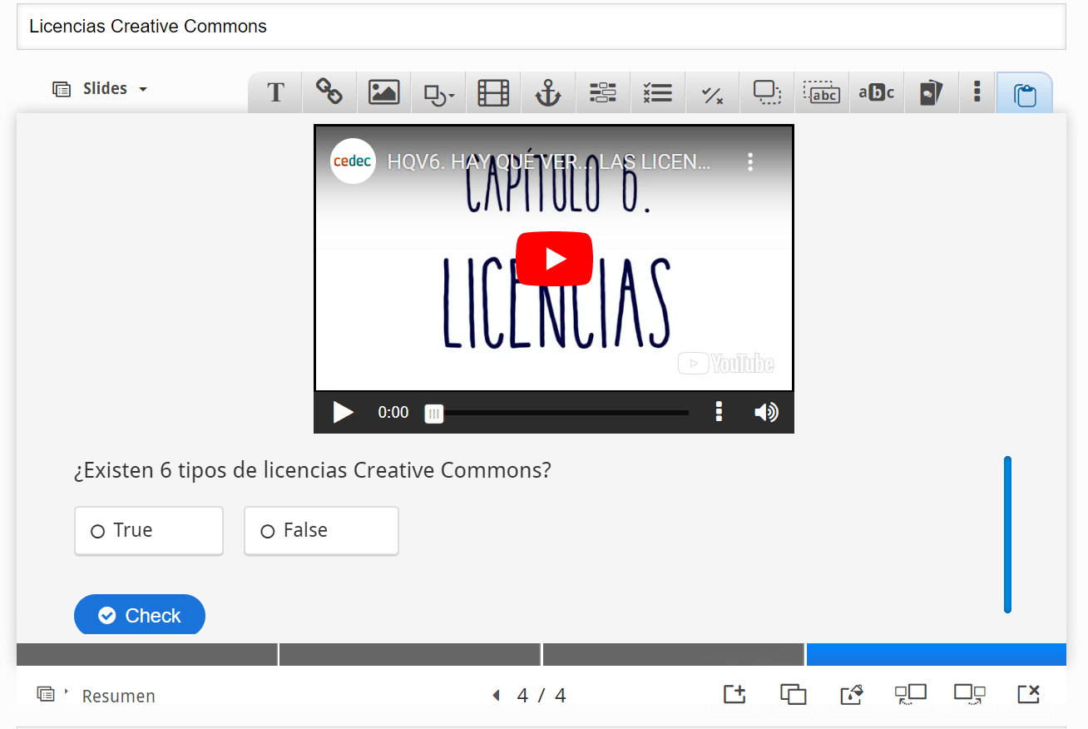Open the Slides dropdown menu
1088x729 pixels.
pyautogui.click(x=100, y=89)
